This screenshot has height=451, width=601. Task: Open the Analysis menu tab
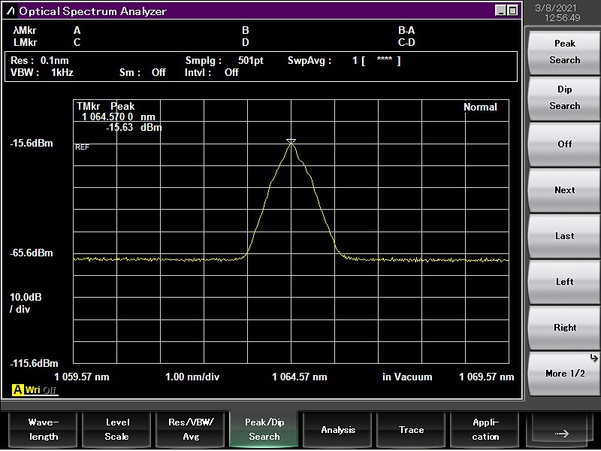(x=338, y=429)
